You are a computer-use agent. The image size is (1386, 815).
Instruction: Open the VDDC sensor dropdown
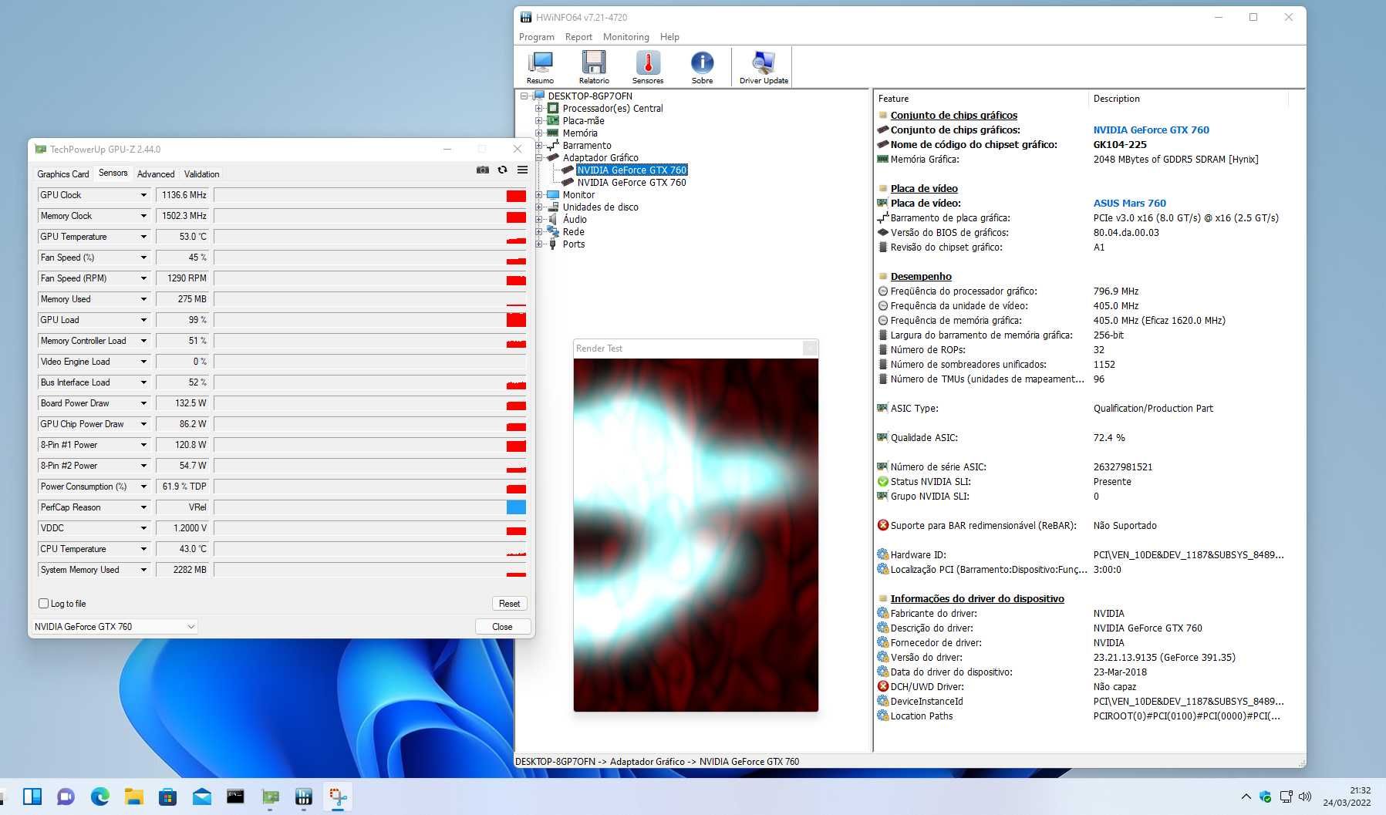click(x=143, y=528)
